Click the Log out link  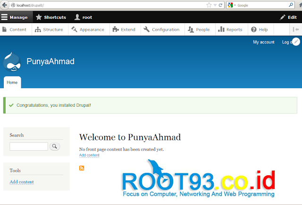[287, 42]
